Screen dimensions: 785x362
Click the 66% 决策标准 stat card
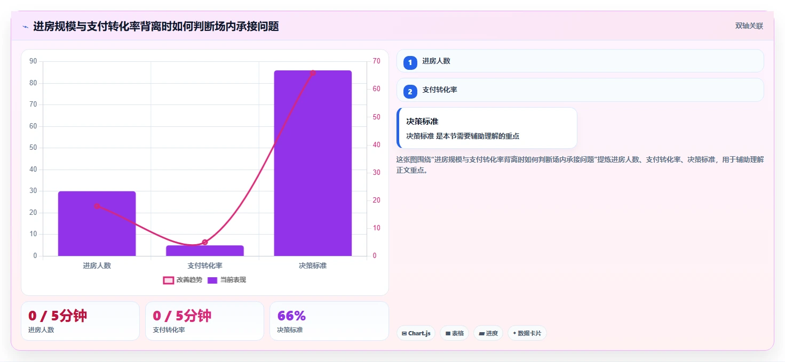(329, 321)
